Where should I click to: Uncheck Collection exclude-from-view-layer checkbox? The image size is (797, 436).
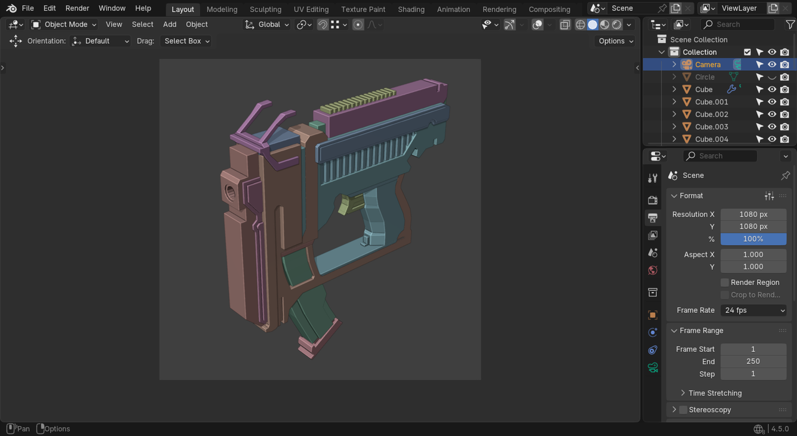tap(747, 52)
